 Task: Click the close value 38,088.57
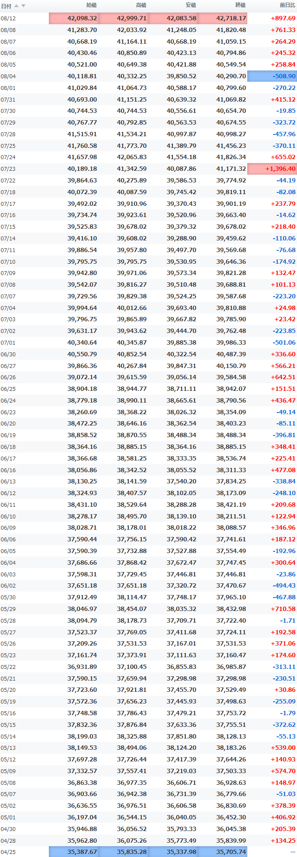click(x=231, y=528)
